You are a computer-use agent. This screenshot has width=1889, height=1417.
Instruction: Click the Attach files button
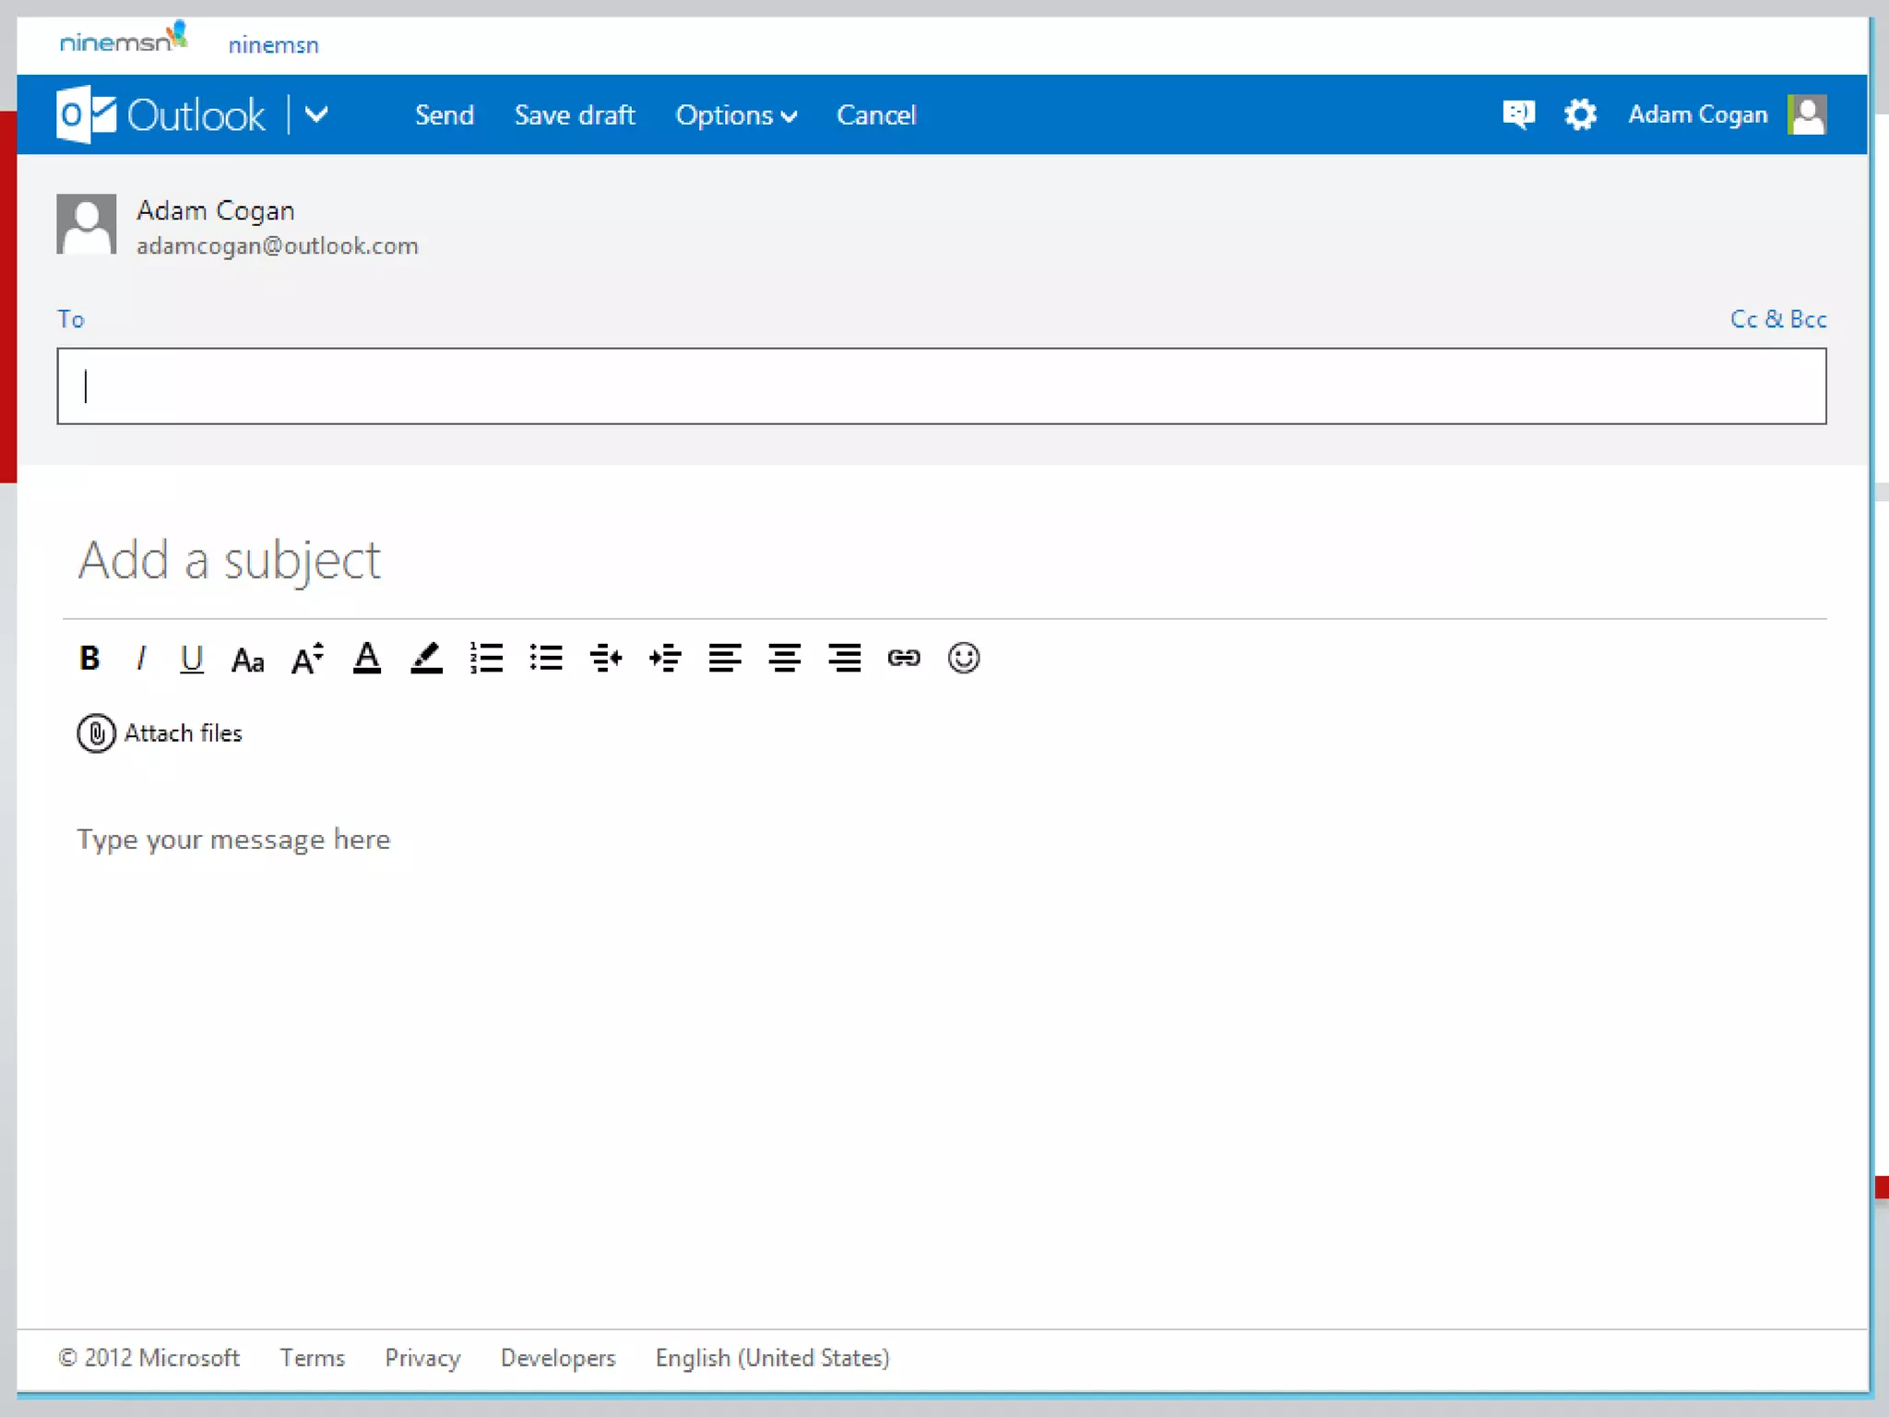click(x=160, y=733)
